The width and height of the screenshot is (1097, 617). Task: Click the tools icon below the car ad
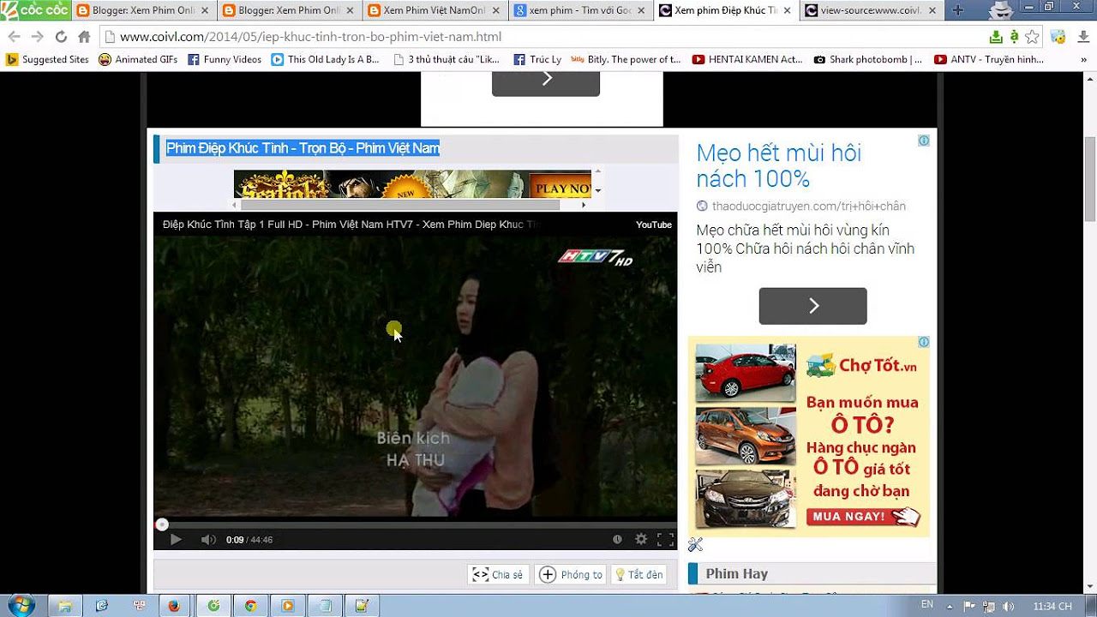pos(695,545)
